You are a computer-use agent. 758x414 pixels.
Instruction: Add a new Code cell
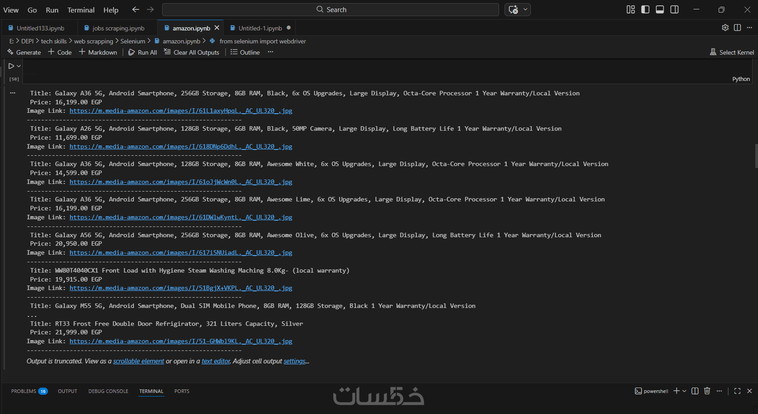coord(60,52)
